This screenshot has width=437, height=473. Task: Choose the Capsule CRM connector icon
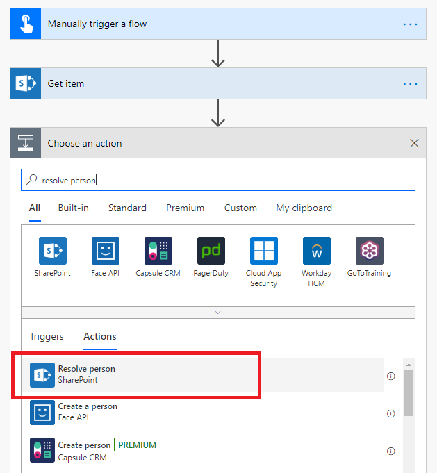[158, 251]
